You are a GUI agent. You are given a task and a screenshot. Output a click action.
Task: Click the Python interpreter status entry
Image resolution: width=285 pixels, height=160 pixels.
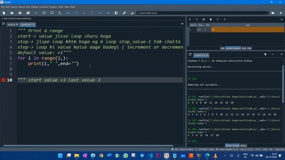(227, 149)
